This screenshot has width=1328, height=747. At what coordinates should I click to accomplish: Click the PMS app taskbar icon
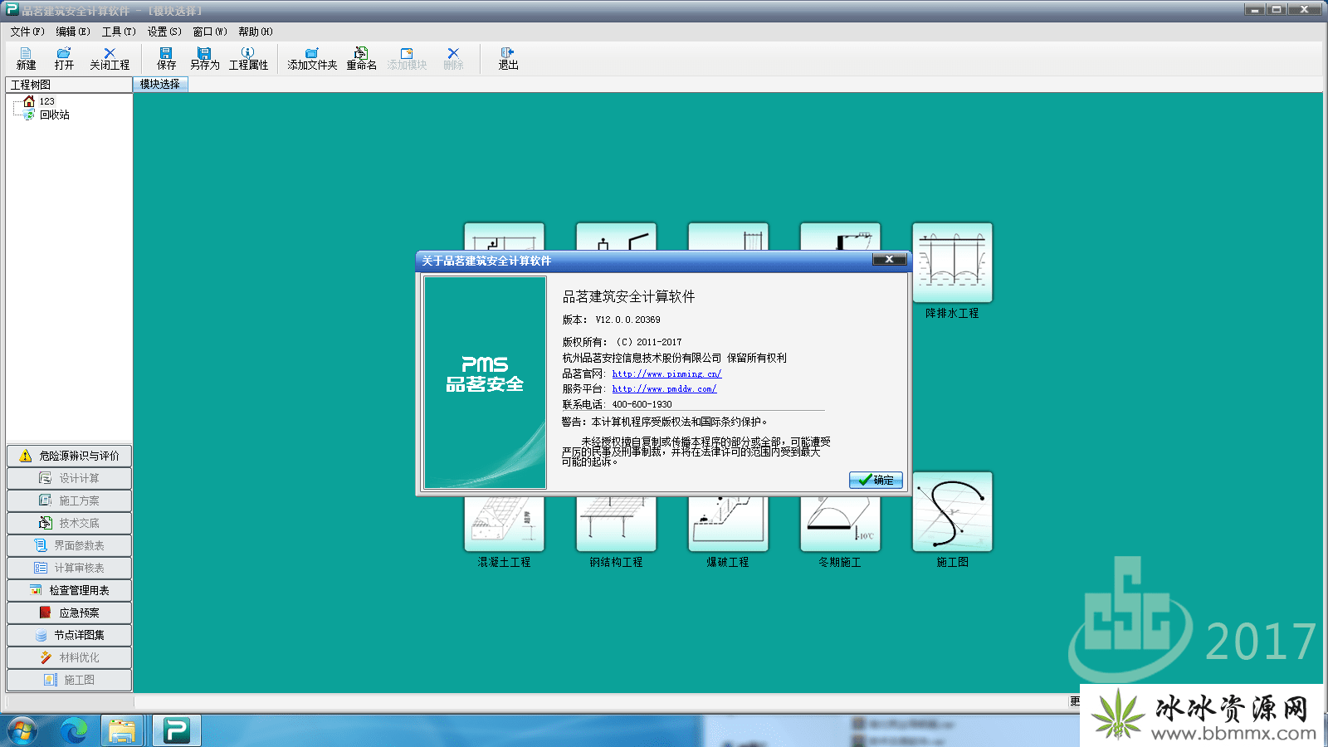coord(176,731)
